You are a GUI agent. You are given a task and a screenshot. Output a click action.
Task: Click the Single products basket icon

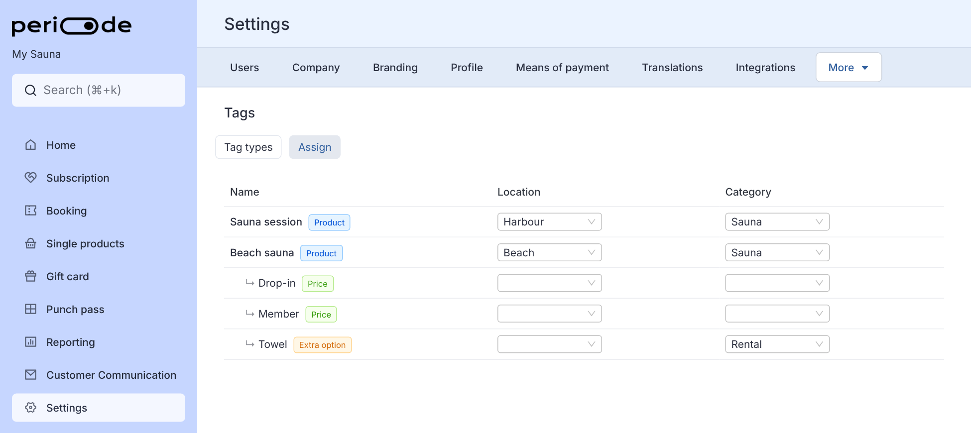pyautogui.click(x=31, y=243)
